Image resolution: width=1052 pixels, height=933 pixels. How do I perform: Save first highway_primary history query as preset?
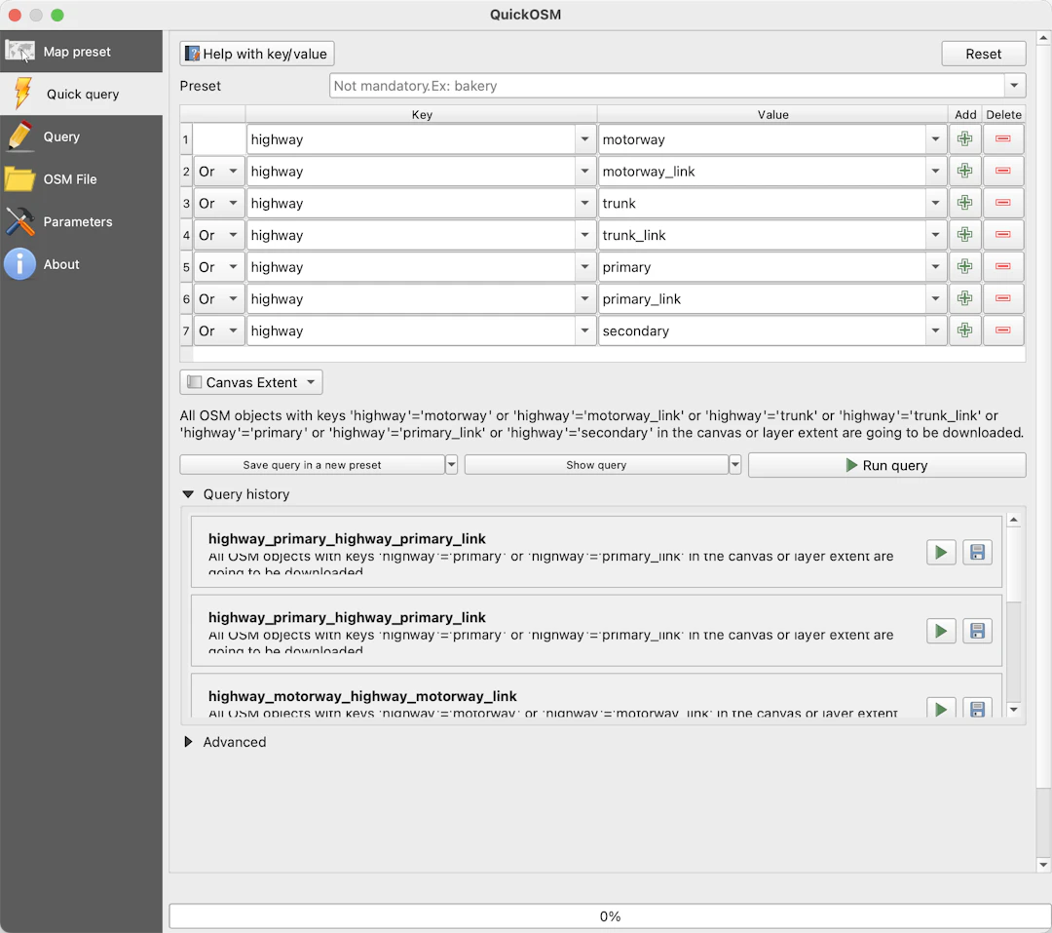[977, 552]
